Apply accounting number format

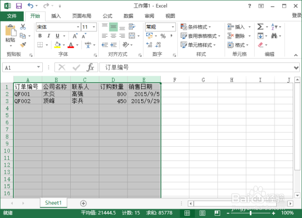coord(149,36)
